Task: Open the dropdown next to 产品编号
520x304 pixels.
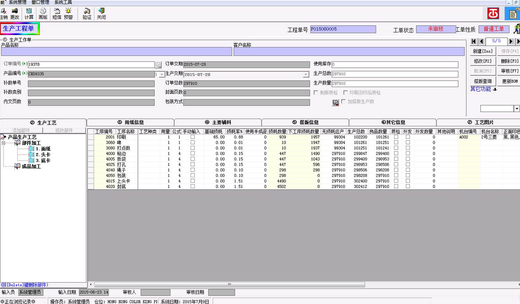Action: tap(162, 74)
